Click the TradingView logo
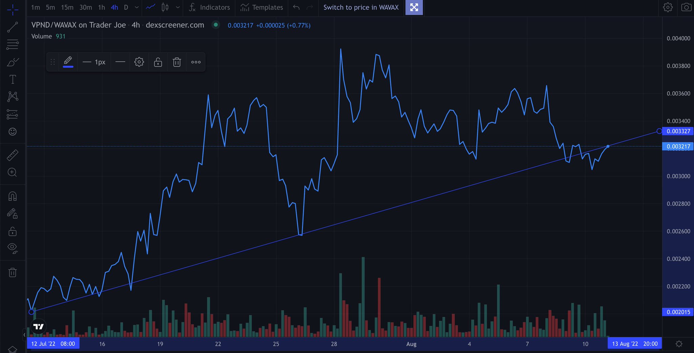Viewport: 694px width, 353px height. coord(39,327)
